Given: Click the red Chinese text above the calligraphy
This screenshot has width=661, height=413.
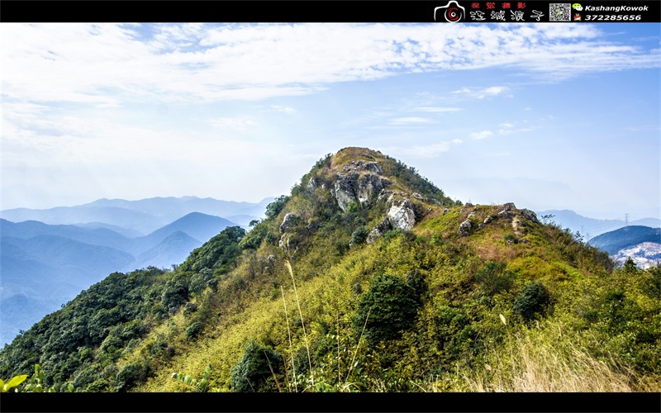Looking at the screenshot, I should coord(498,5).
